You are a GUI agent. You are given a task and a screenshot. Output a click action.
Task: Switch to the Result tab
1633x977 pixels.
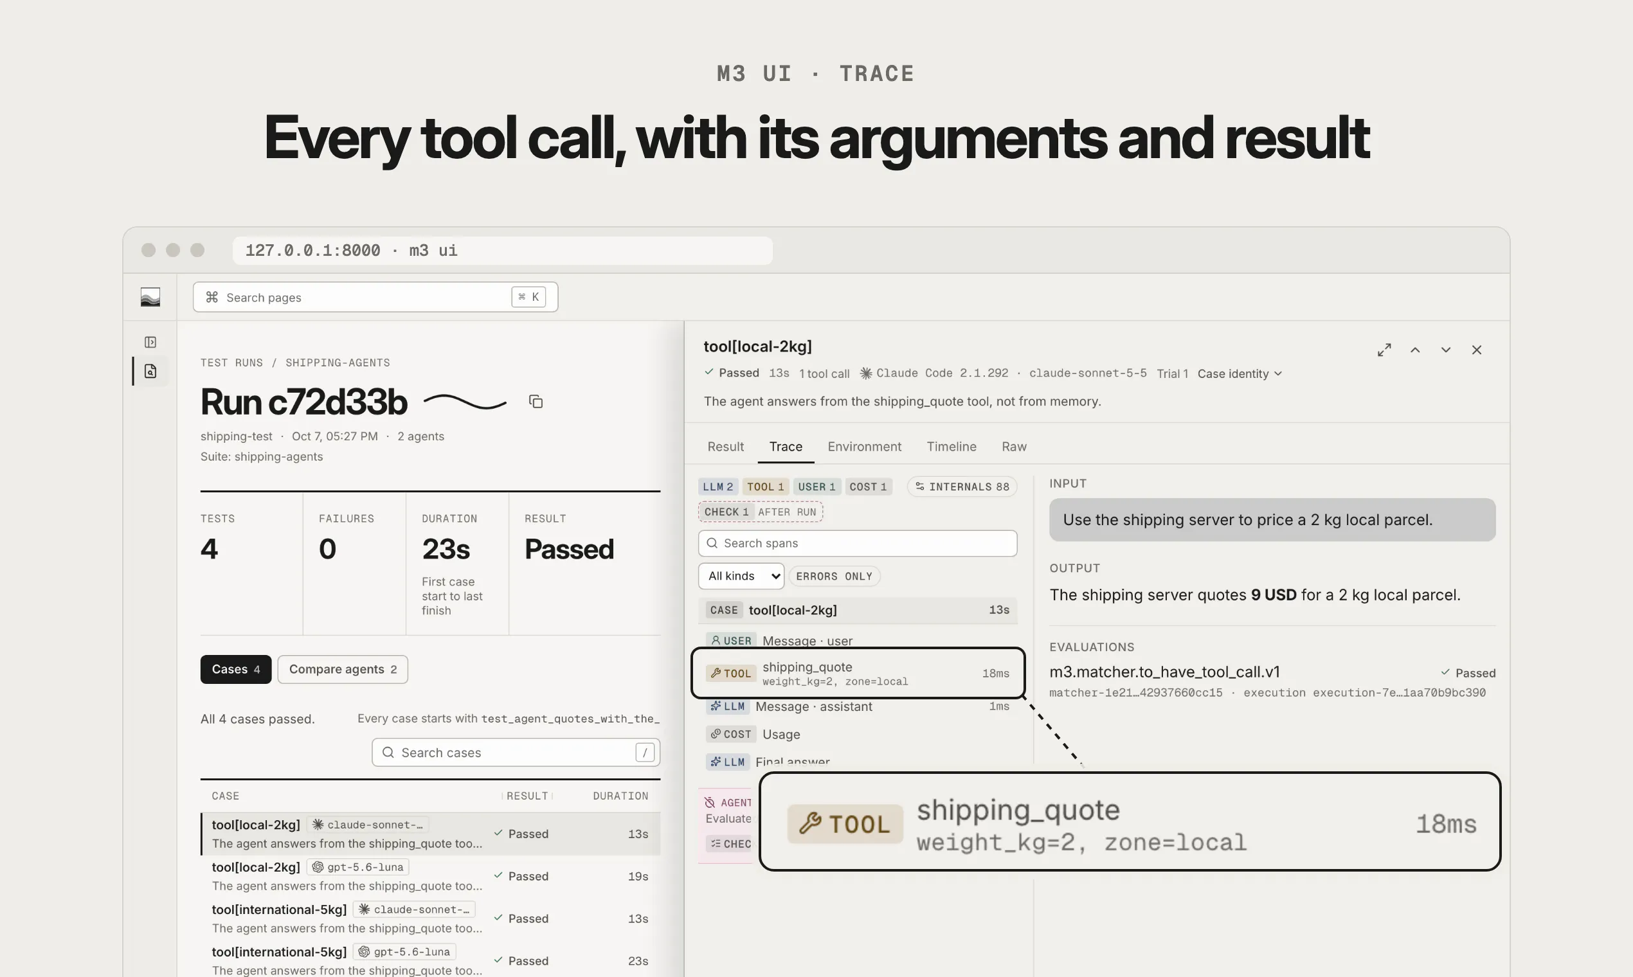[725, 446]
